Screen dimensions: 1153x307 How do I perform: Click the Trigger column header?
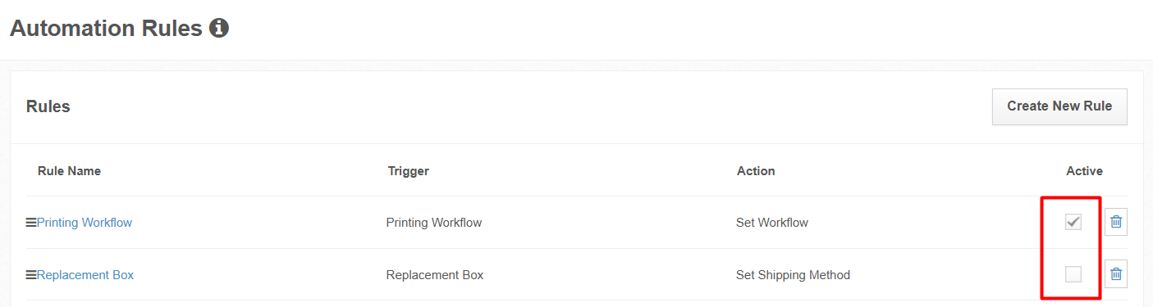click(409, 171)
